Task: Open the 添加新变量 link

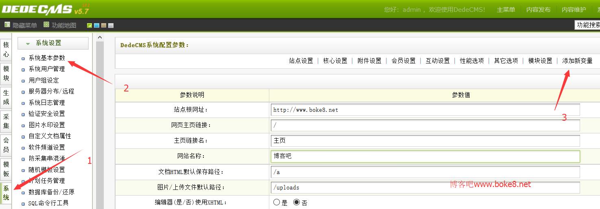Action: [x=577, y=61]
